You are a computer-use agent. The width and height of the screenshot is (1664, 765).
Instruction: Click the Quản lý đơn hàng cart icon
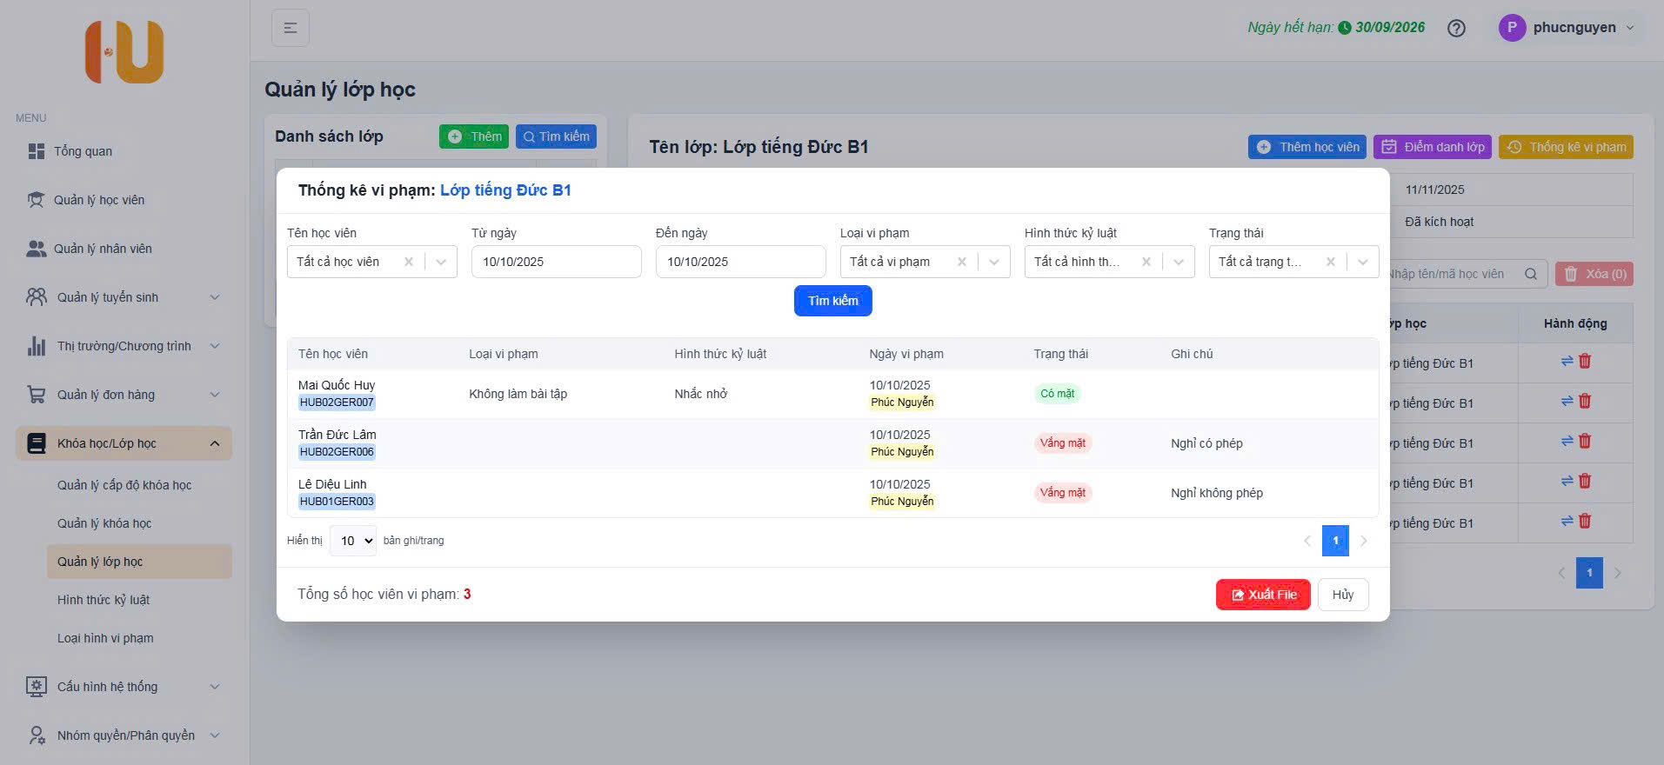[37, 395]
